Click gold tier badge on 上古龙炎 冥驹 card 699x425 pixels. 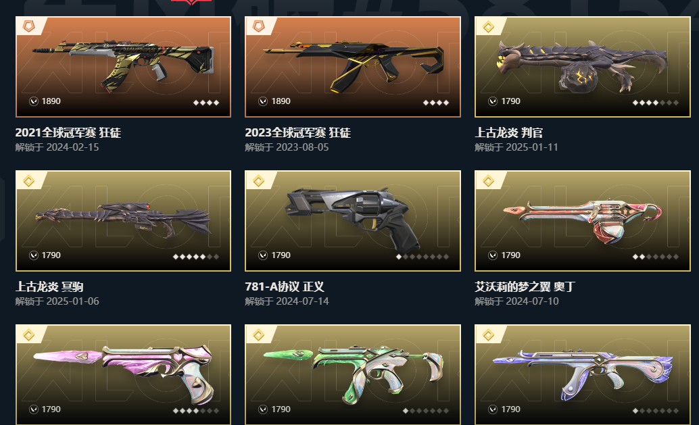[29, 180]
